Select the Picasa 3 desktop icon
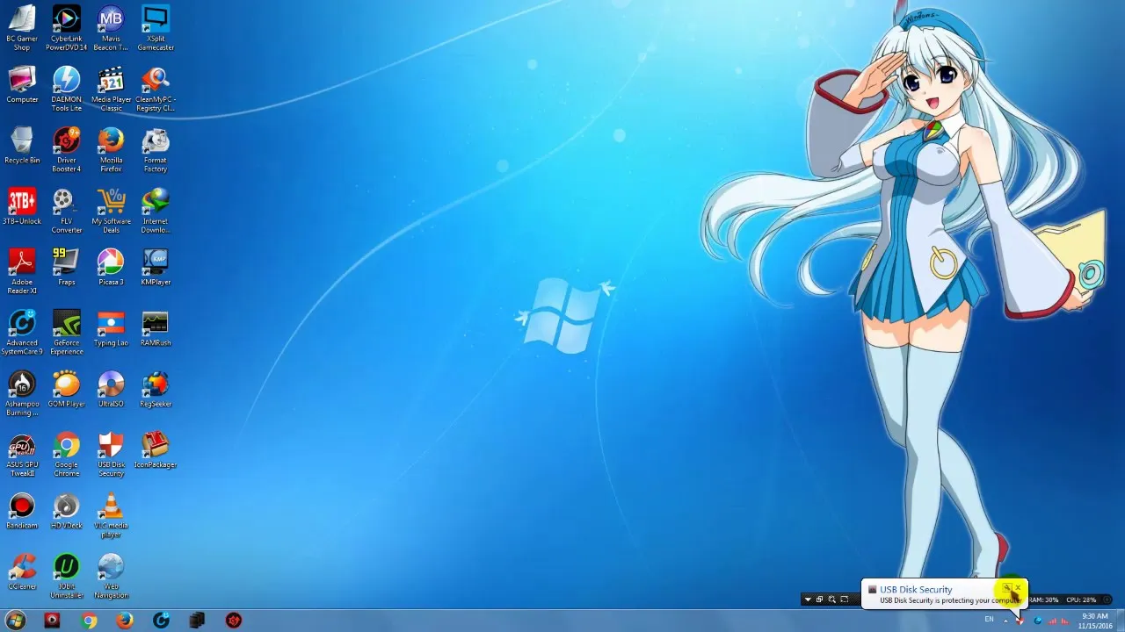The height and width of the screenshot is (632, 1125). coord(111,267)
